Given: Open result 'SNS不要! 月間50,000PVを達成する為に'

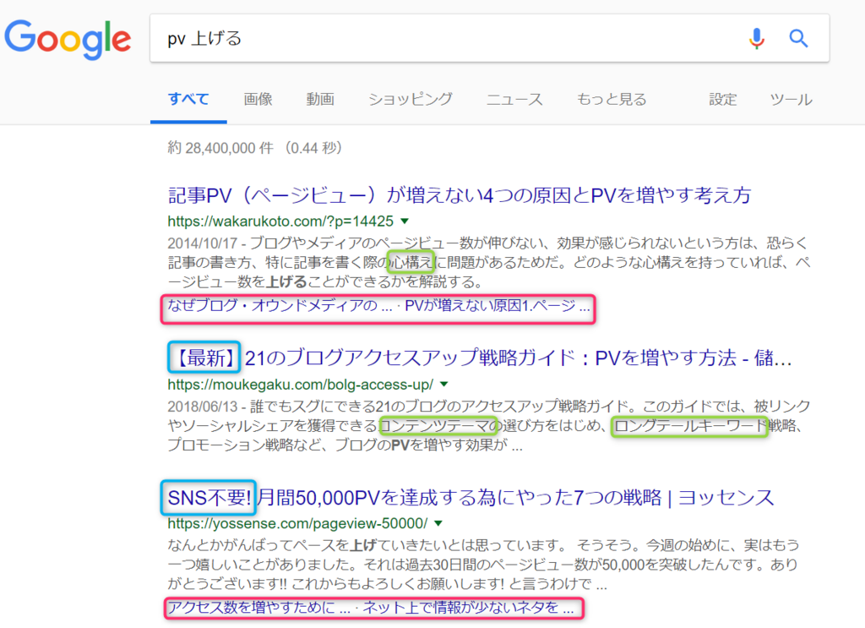Looking at the screenshot, I should [471, 497].
